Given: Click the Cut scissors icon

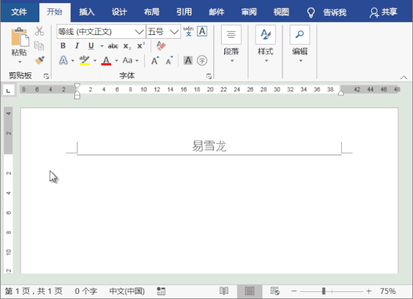Looking at the screenshot, I should coord(39,31).
